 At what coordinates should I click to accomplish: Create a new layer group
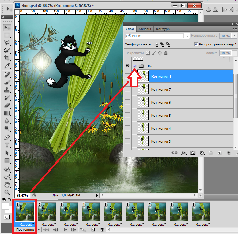click(211, 153)
